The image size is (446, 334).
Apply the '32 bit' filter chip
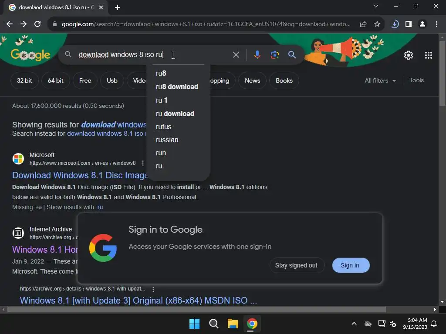(24, 80)
